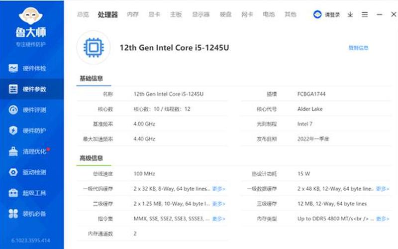The height and width of the screenshot is (249, 398).
Task: Click the Alder Lake codename value
Action: 310,109
